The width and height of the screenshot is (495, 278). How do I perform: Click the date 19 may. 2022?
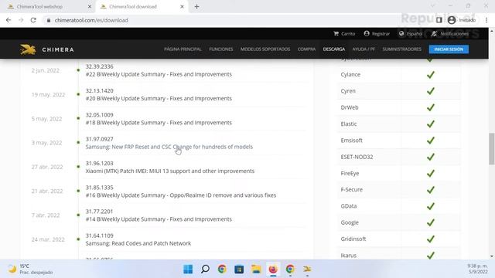pyautogui.click(x=48, y=94)
